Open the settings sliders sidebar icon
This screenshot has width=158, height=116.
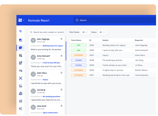(21, 109)
